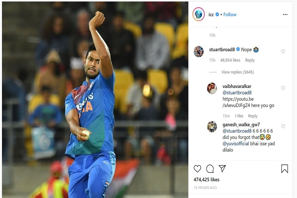Viewport: 297px width, 198px height.
Task: Reply to stuartbroad8's comment
Action: pyautogui.click(x=249, y=60)
